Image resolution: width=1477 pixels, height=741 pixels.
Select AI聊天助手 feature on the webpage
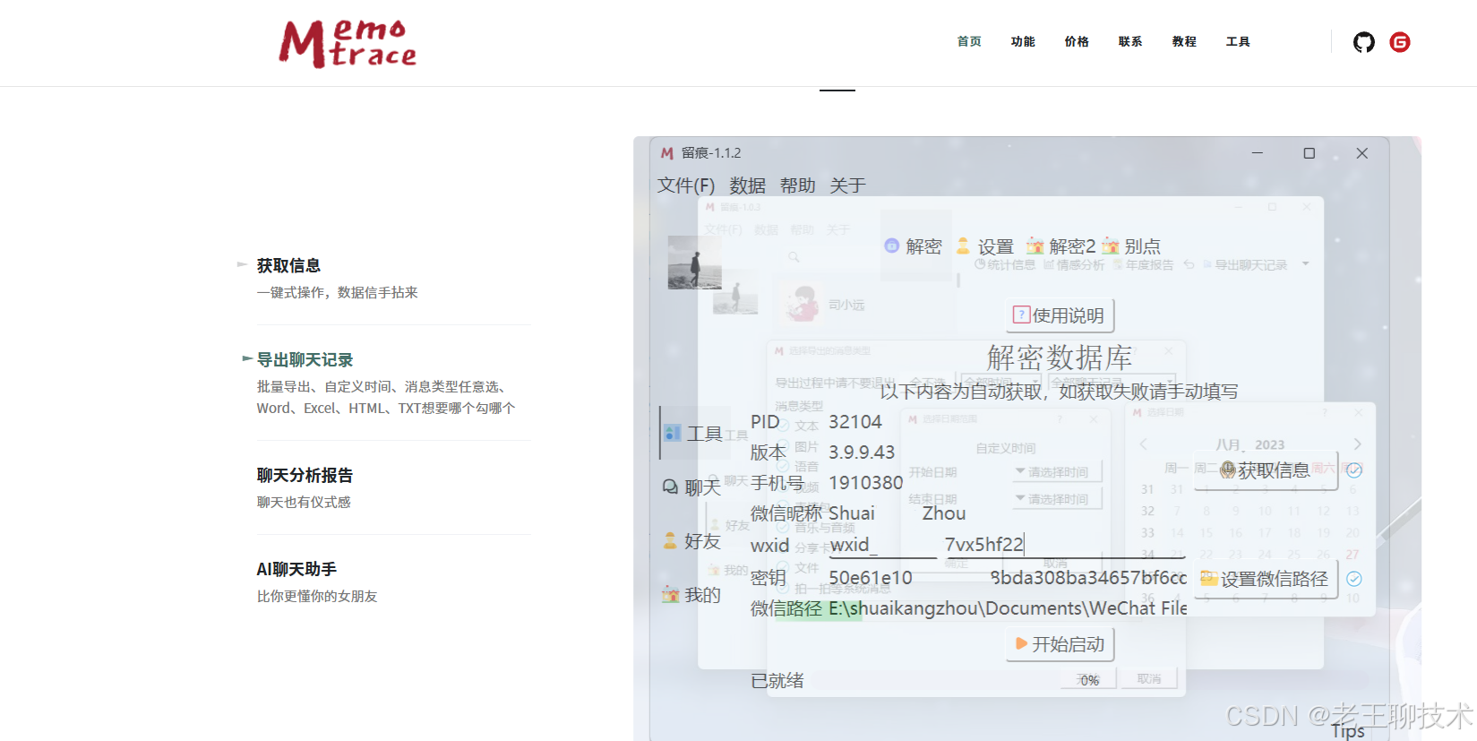[296, 569]
